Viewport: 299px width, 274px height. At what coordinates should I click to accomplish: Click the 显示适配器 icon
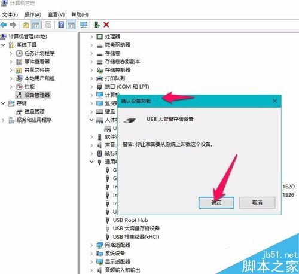coord(99,262)
